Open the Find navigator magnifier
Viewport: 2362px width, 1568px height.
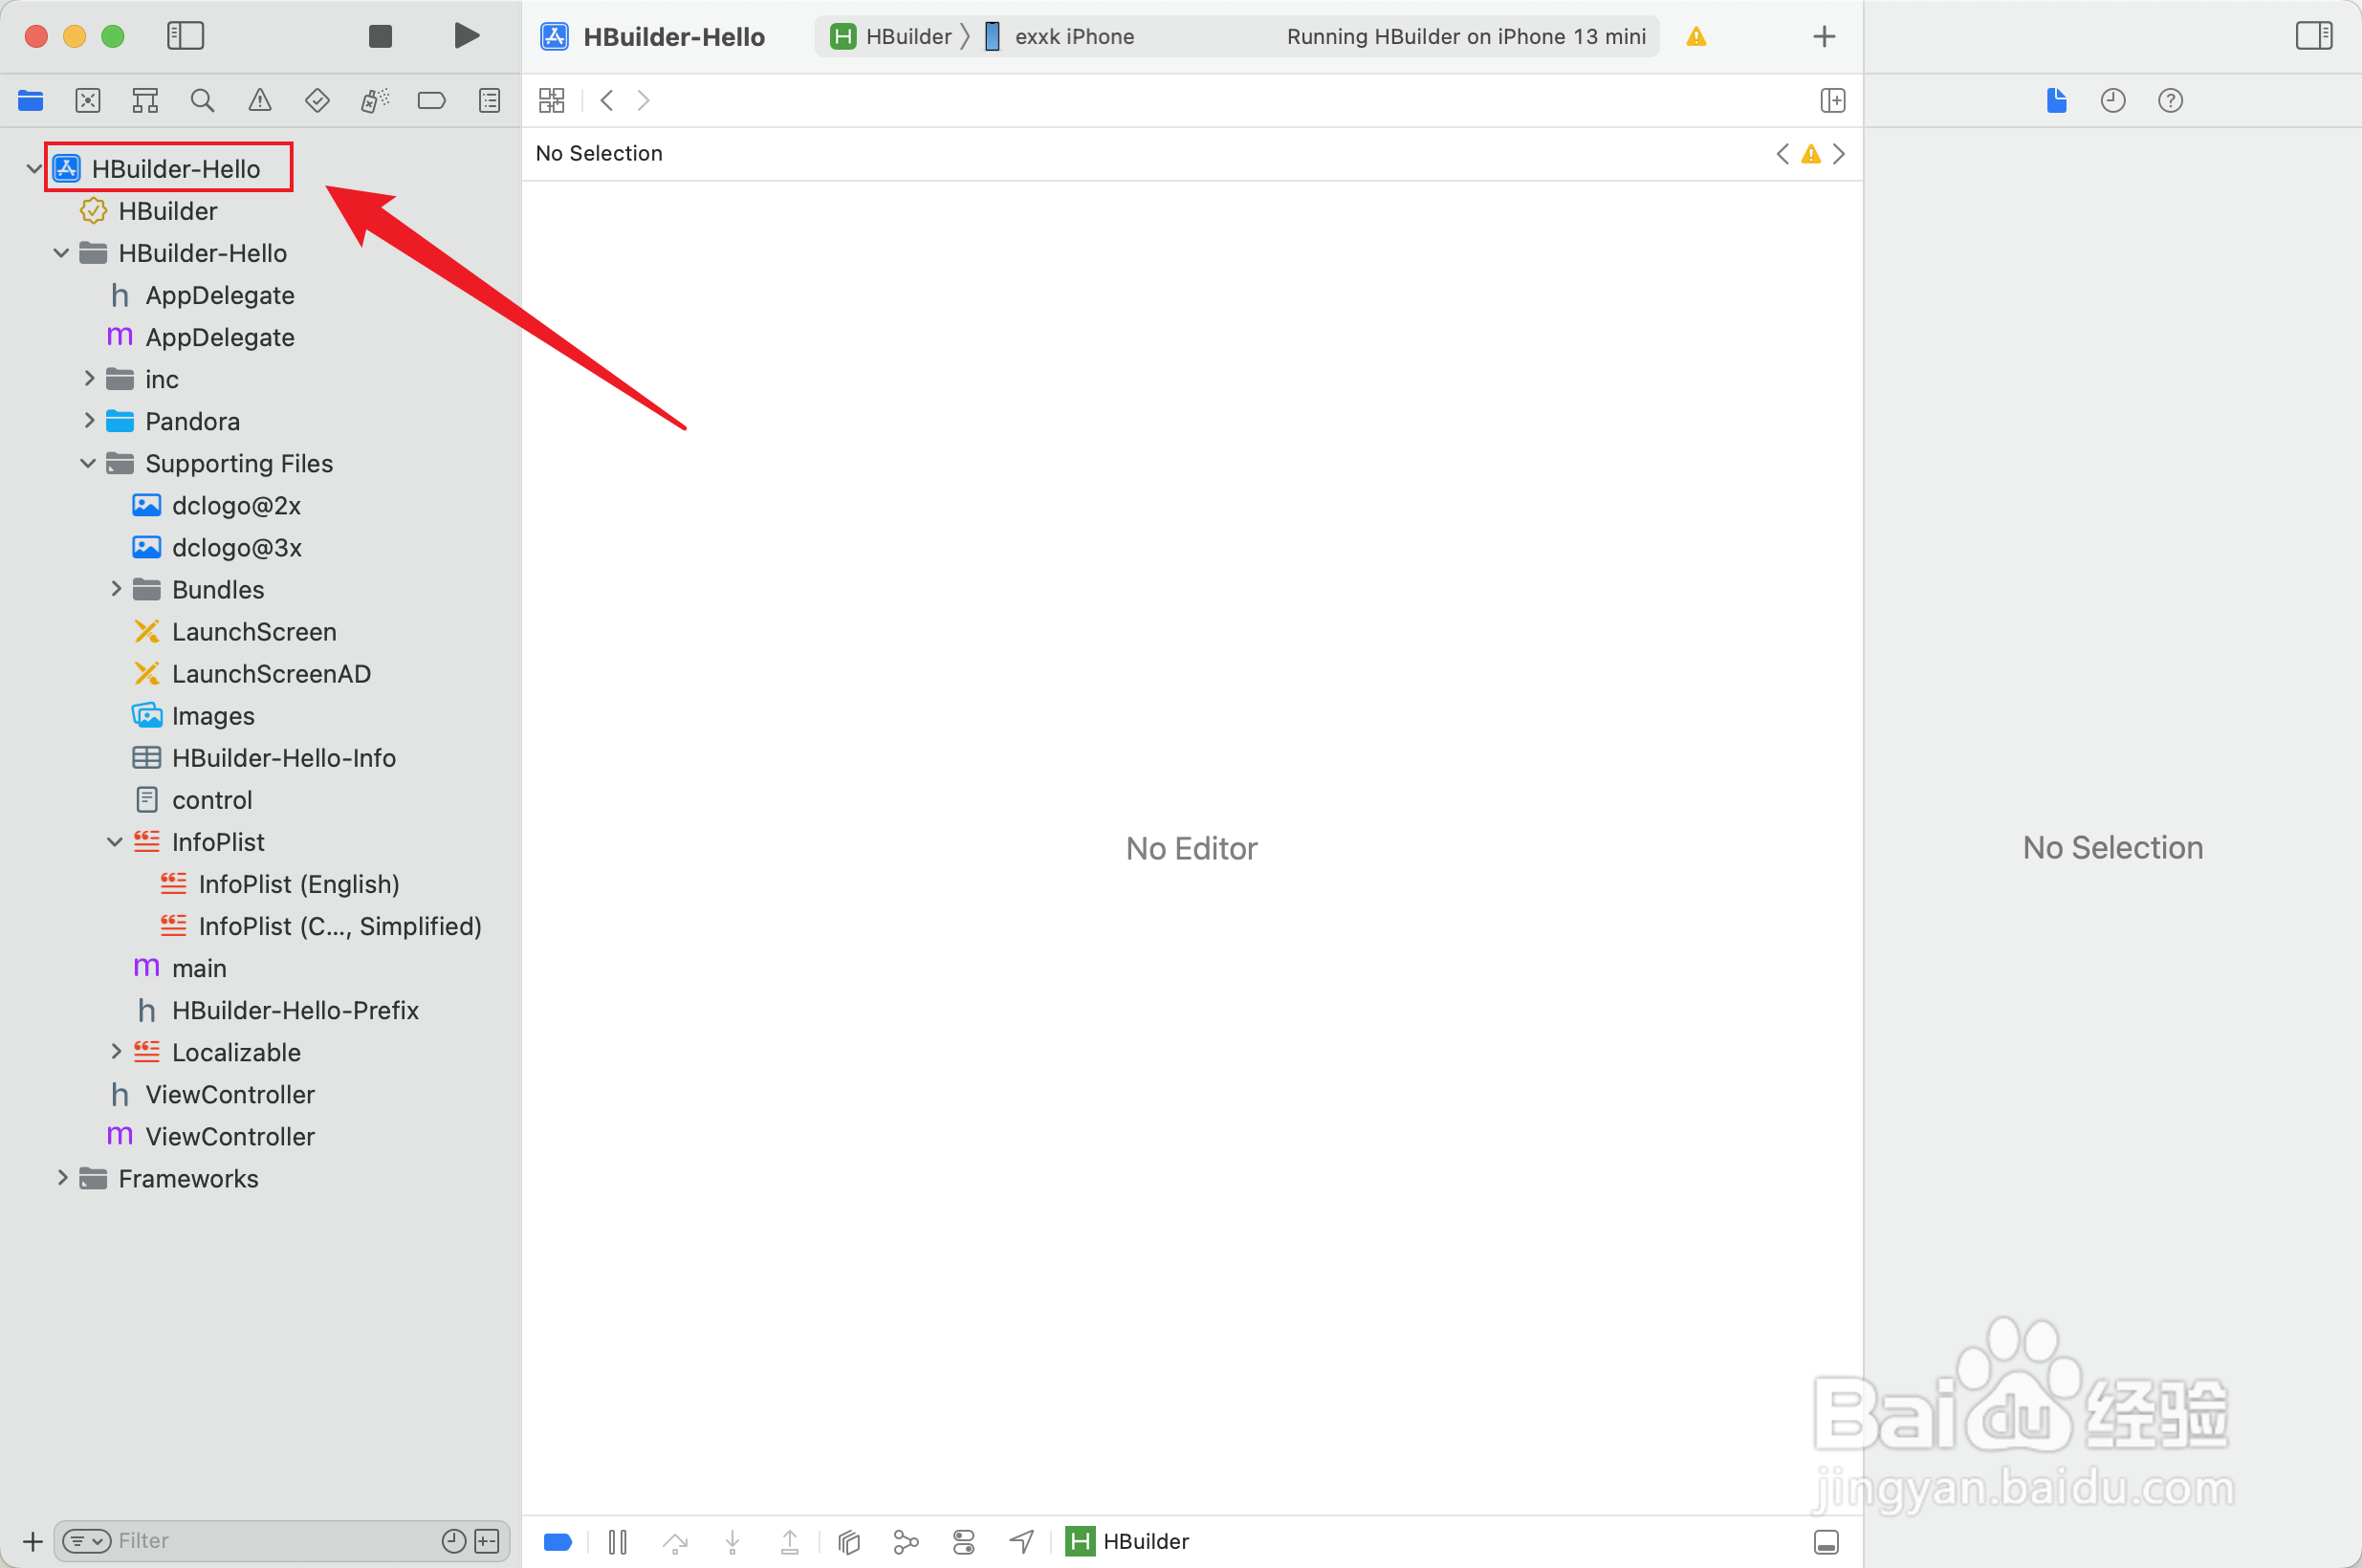point(202,100)
